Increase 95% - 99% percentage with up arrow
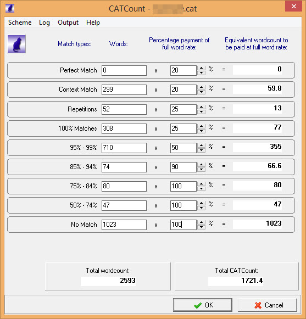The image size is (306, 319). 201,145
